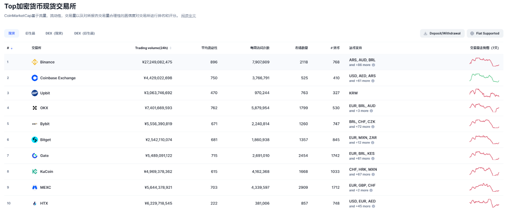Open the HTX exchange link
Screen dimensions: 505x211
pos(44,203)
